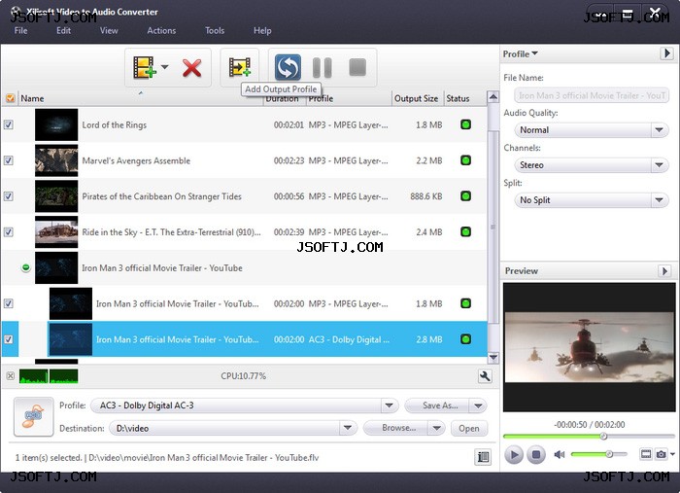Click the Add File(s) film icon
Viewport: 680px width, 493px height.
(145, 67)
